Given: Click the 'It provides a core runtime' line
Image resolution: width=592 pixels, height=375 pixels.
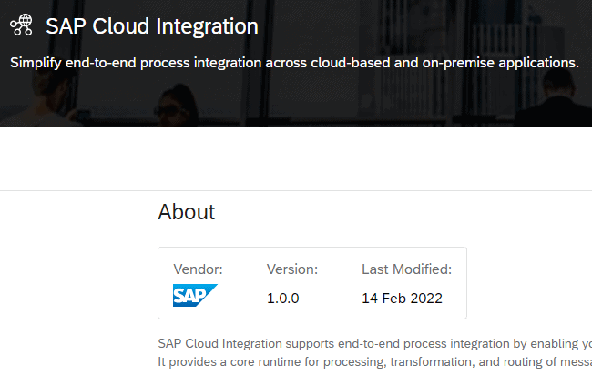Looking at the screenshot, I should 375,361.
